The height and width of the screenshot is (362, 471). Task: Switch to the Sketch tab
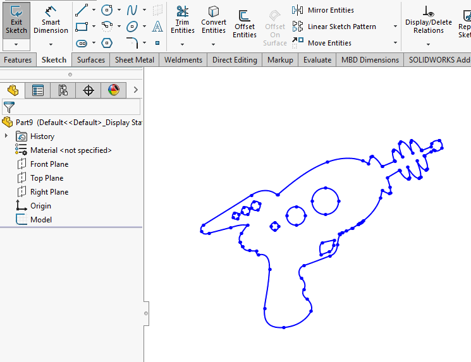coord(54,60)
